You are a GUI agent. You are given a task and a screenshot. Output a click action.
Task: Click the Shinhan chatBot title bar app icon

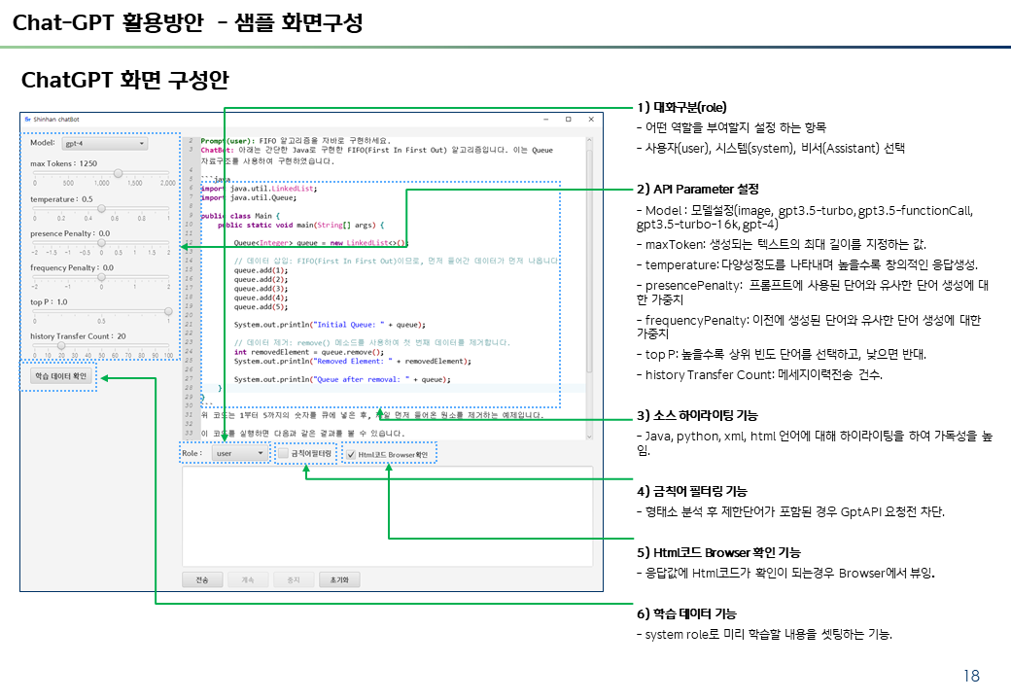28,120
